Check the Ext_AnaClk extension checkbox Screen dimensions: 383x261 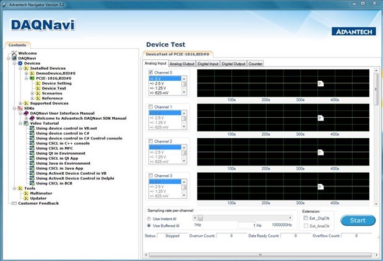coord(305,226)
